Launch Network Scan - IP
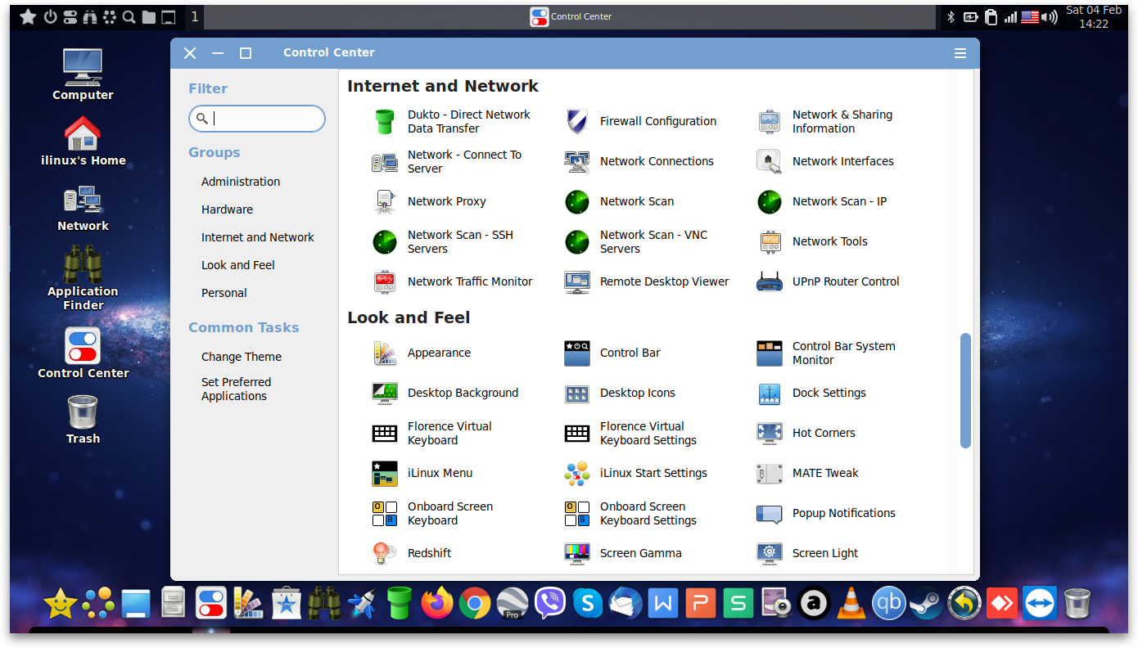The width and height of the screenshot is (1138, 648). pos(823,201)
